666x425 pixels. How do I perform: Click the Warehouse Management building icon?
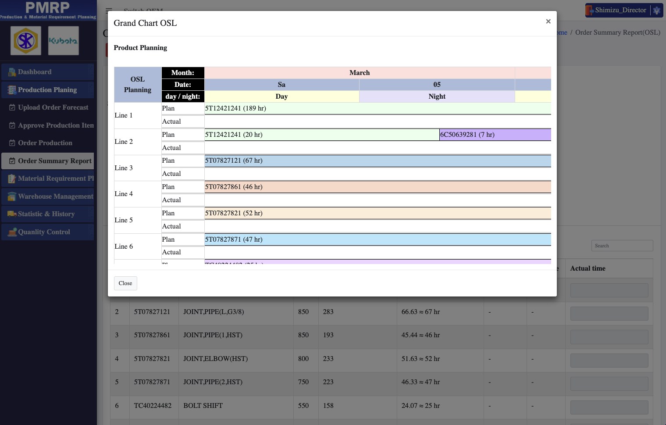coord(12,196)
